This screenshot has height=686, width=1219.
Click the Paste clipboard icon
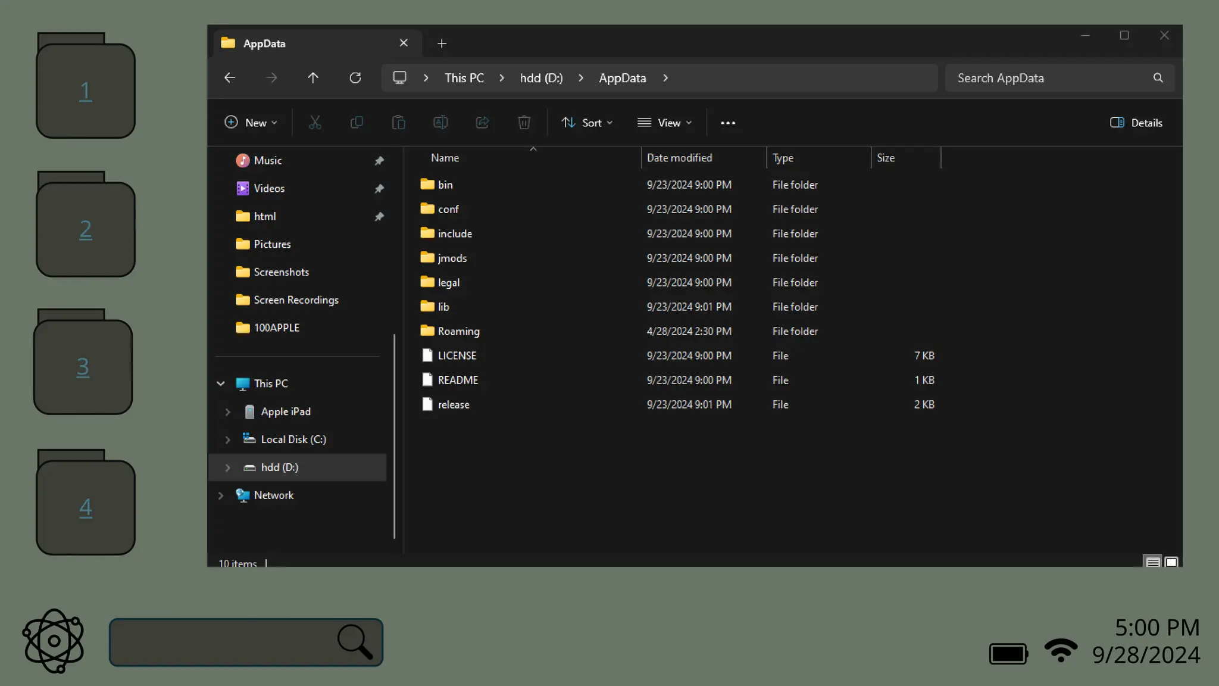[x=398, y=123]
